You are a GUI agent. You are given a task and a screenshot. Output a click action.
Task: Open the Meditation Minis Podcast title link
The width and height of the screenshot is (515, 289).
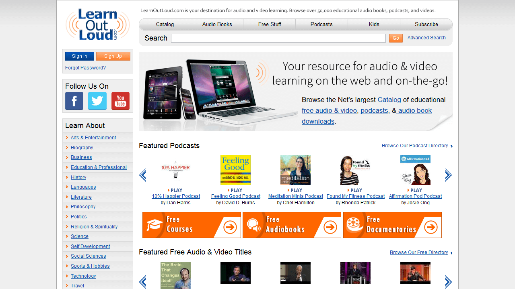click(296, 196)
